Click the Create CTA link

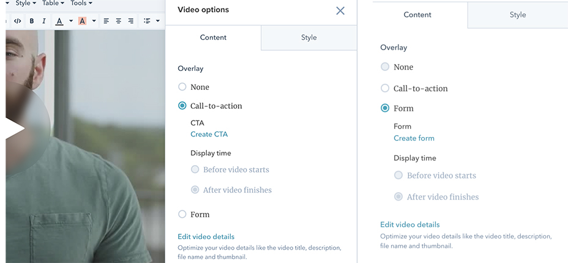click(209, 134)
